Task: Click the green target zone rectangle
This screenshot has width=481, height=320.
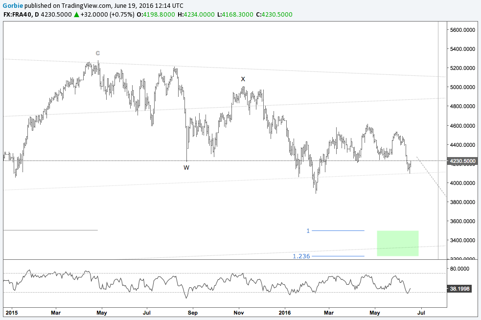Action: click(x=397, y=243)
